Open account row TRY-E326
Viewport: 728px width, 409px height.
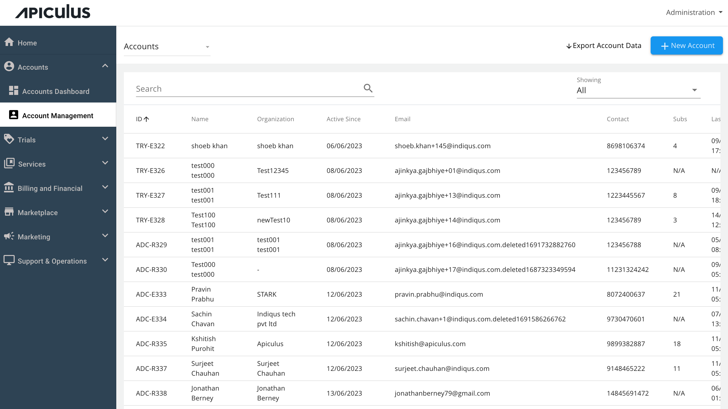(422, 170)
